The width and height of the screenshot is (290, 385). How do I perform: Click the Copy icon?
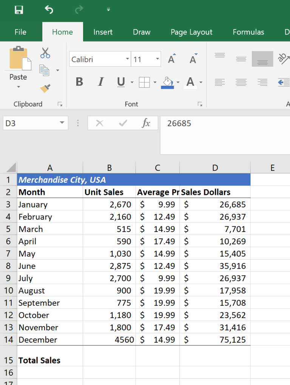[43, 69]
